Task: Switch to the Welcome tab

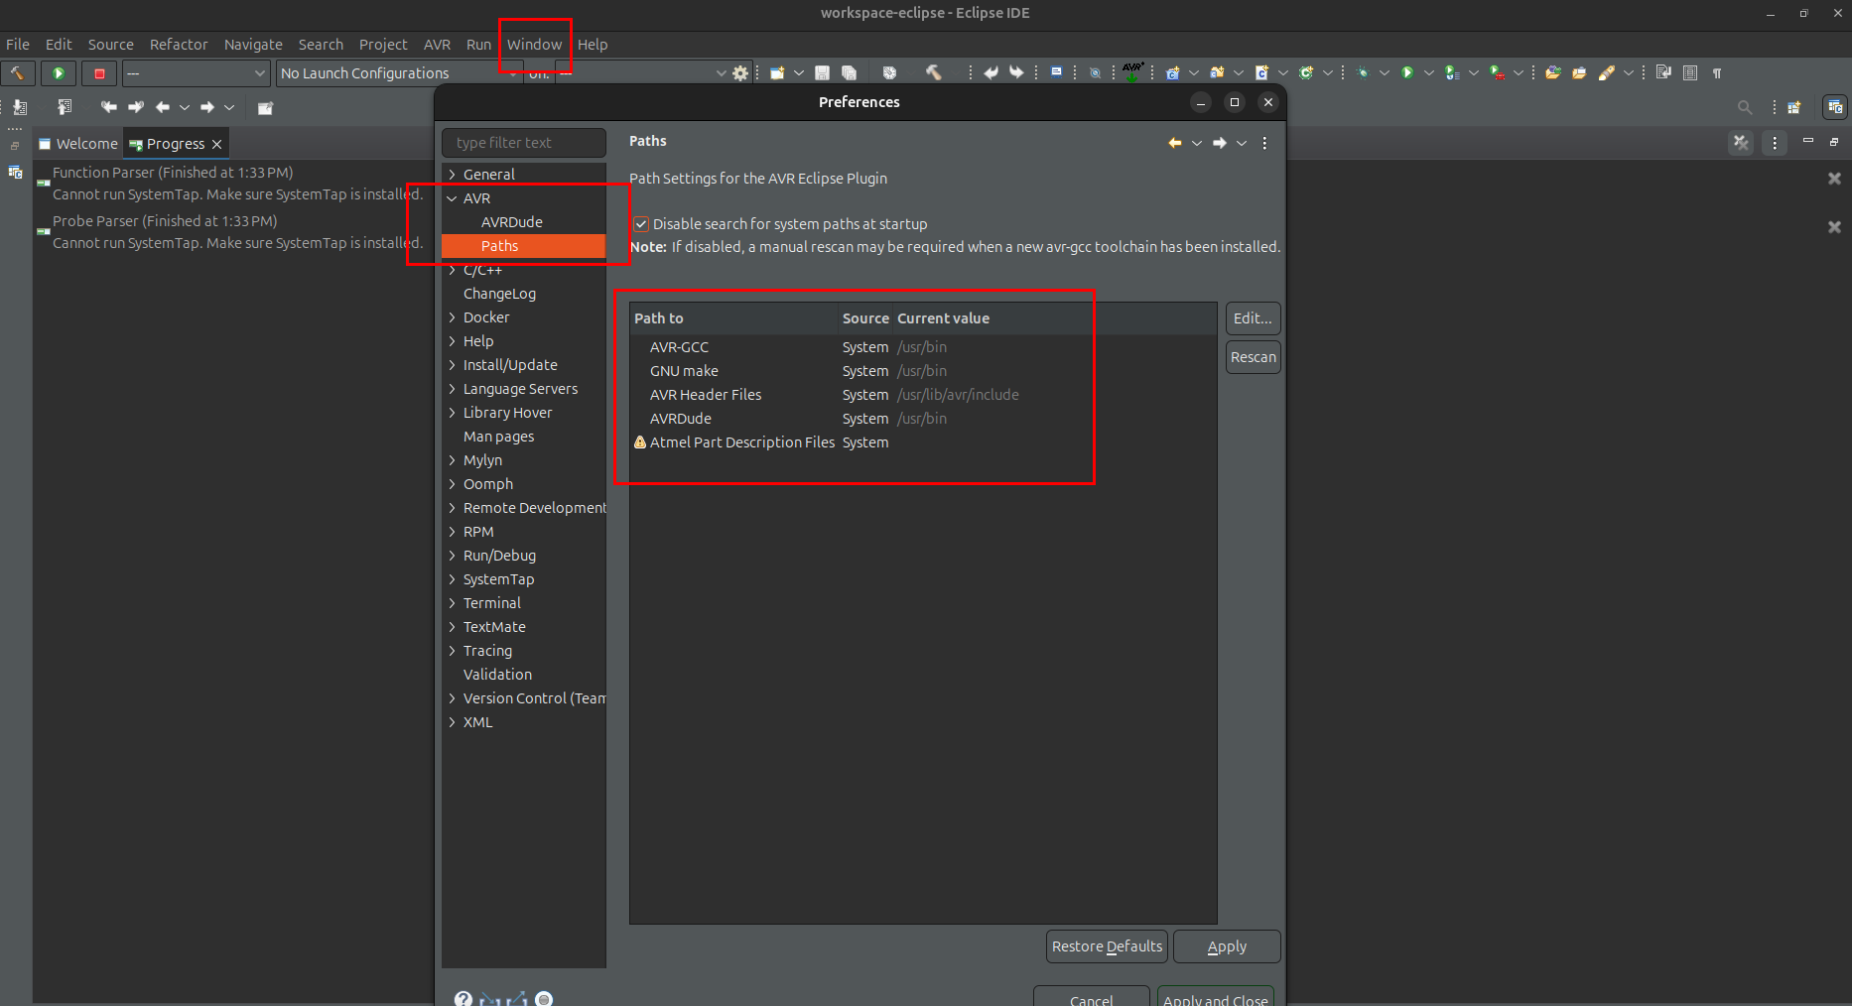Action: [x=78, y=144]
